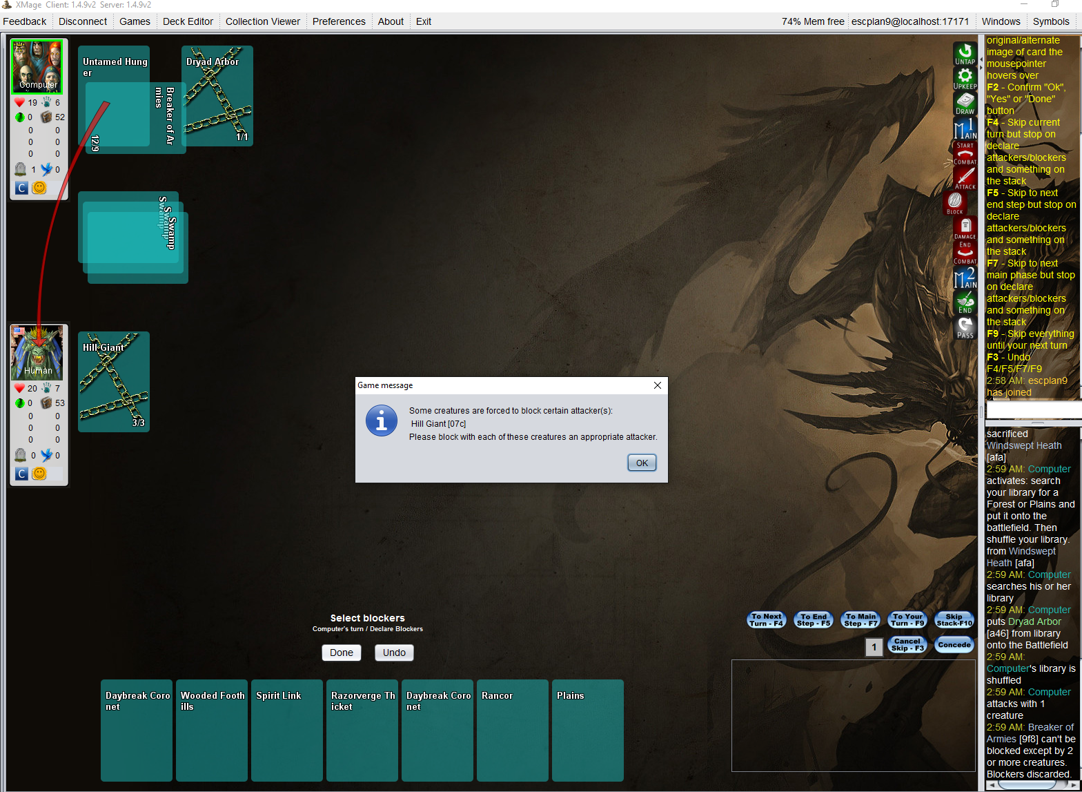Select the Main 2 phase icon
The image size is (1082, 792).
(965, 278)
